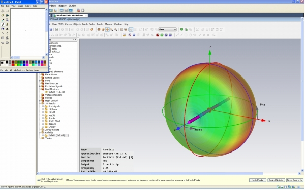305x190 pixels.
Task: Activate the Pan view icon in CST toolbar
Action: 107,29
